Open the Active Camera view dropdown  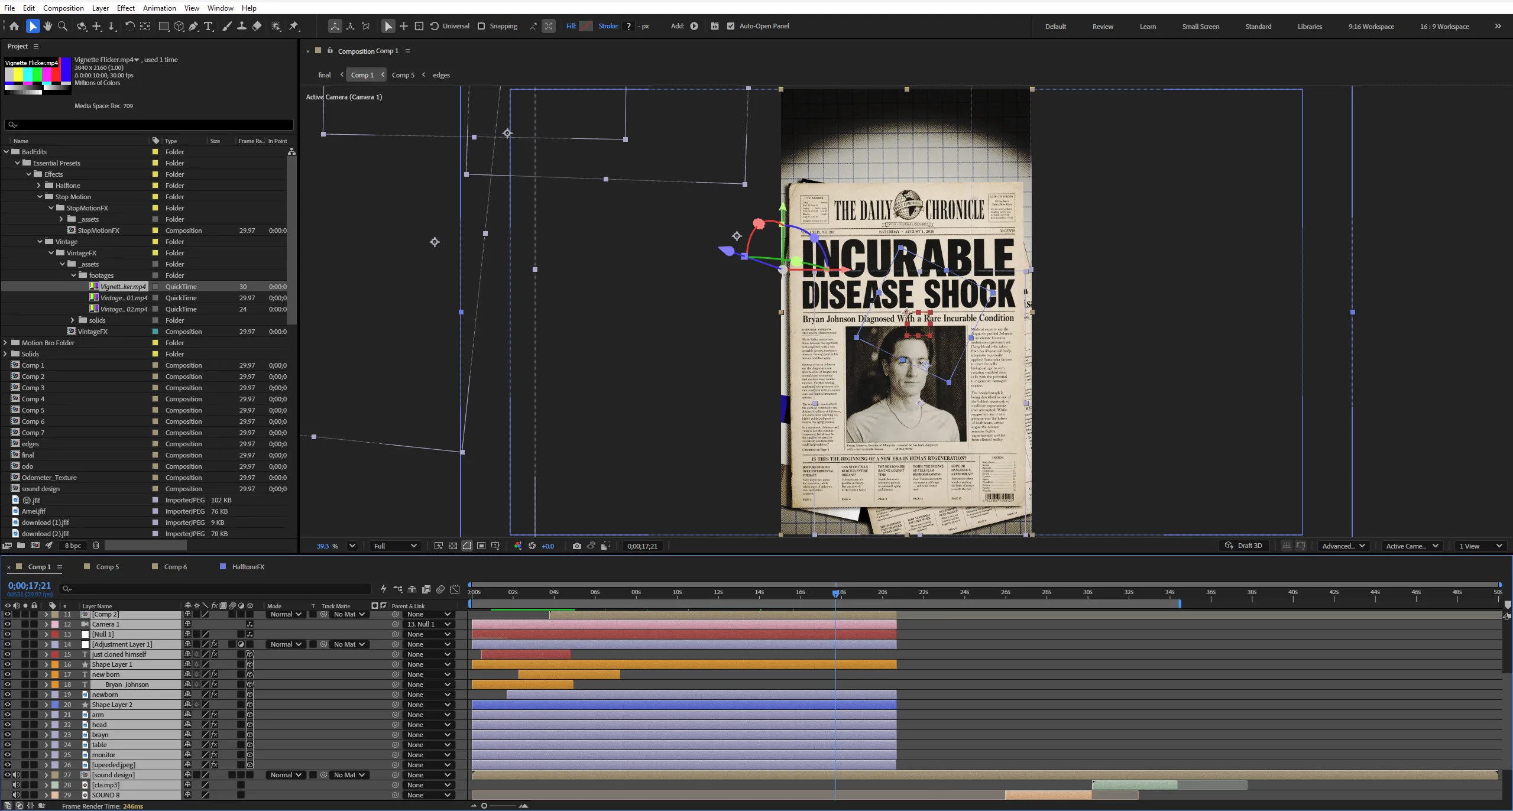(1412, 546)
